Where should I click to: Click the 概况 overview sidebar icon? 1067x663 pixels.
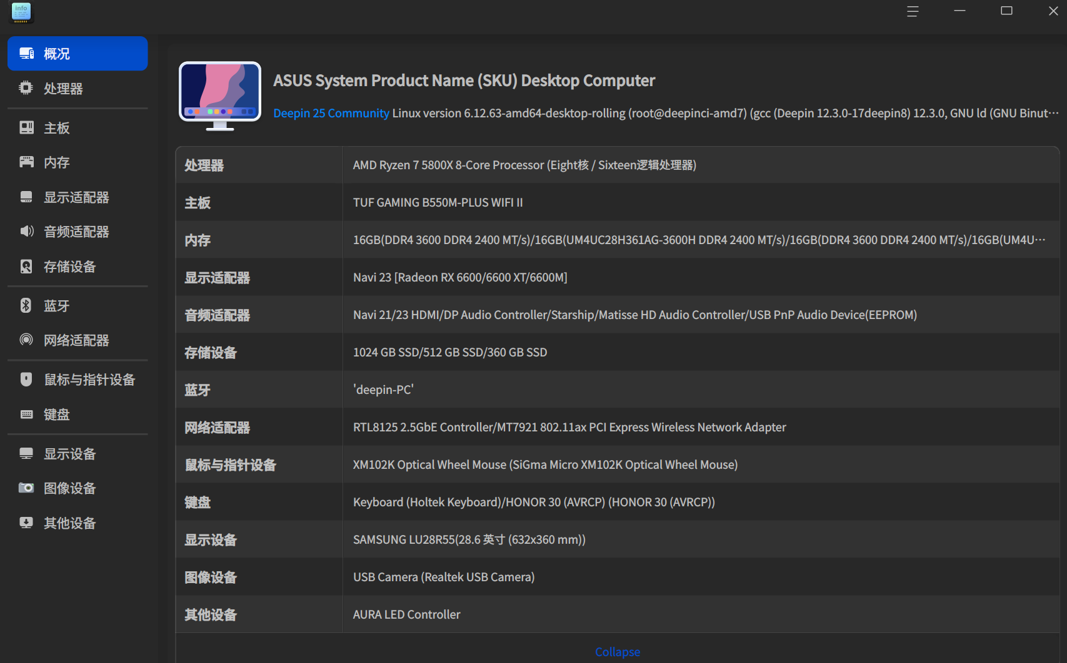click(26, 54)
